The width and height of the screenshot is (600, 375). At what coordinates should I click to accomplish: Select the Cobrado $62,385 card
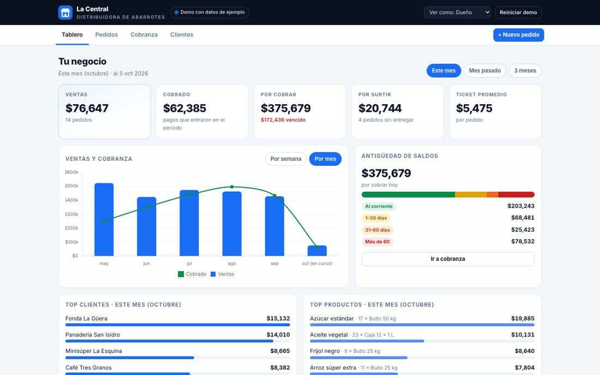click(202, 112)
